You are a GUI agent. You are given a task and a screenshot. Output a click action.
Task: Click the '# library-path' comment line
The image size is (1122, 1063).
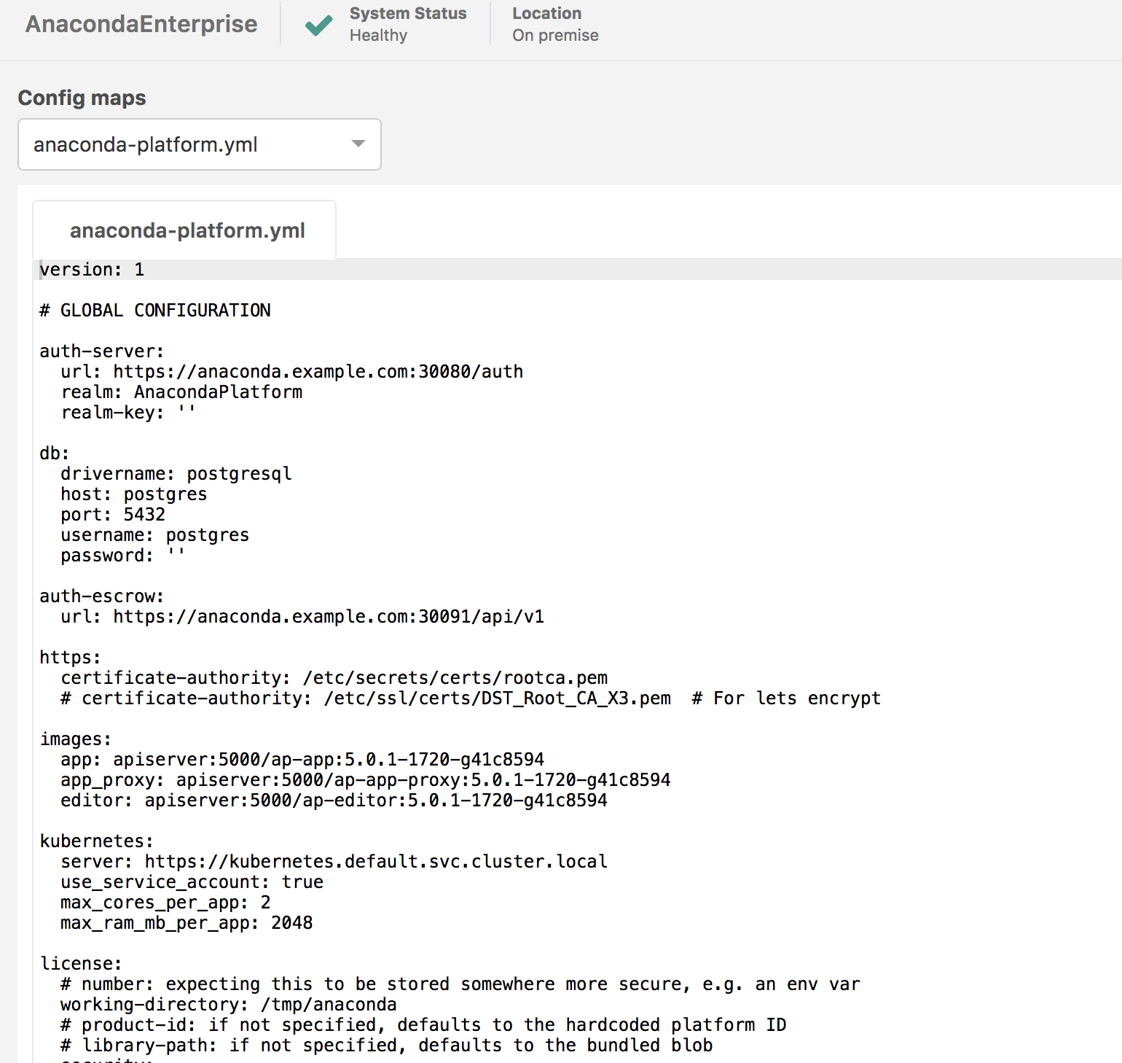tap(387, 1046)
